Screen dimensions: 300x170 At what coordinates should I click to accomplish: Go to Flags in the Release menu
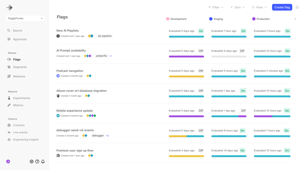(x=17, y=59)
